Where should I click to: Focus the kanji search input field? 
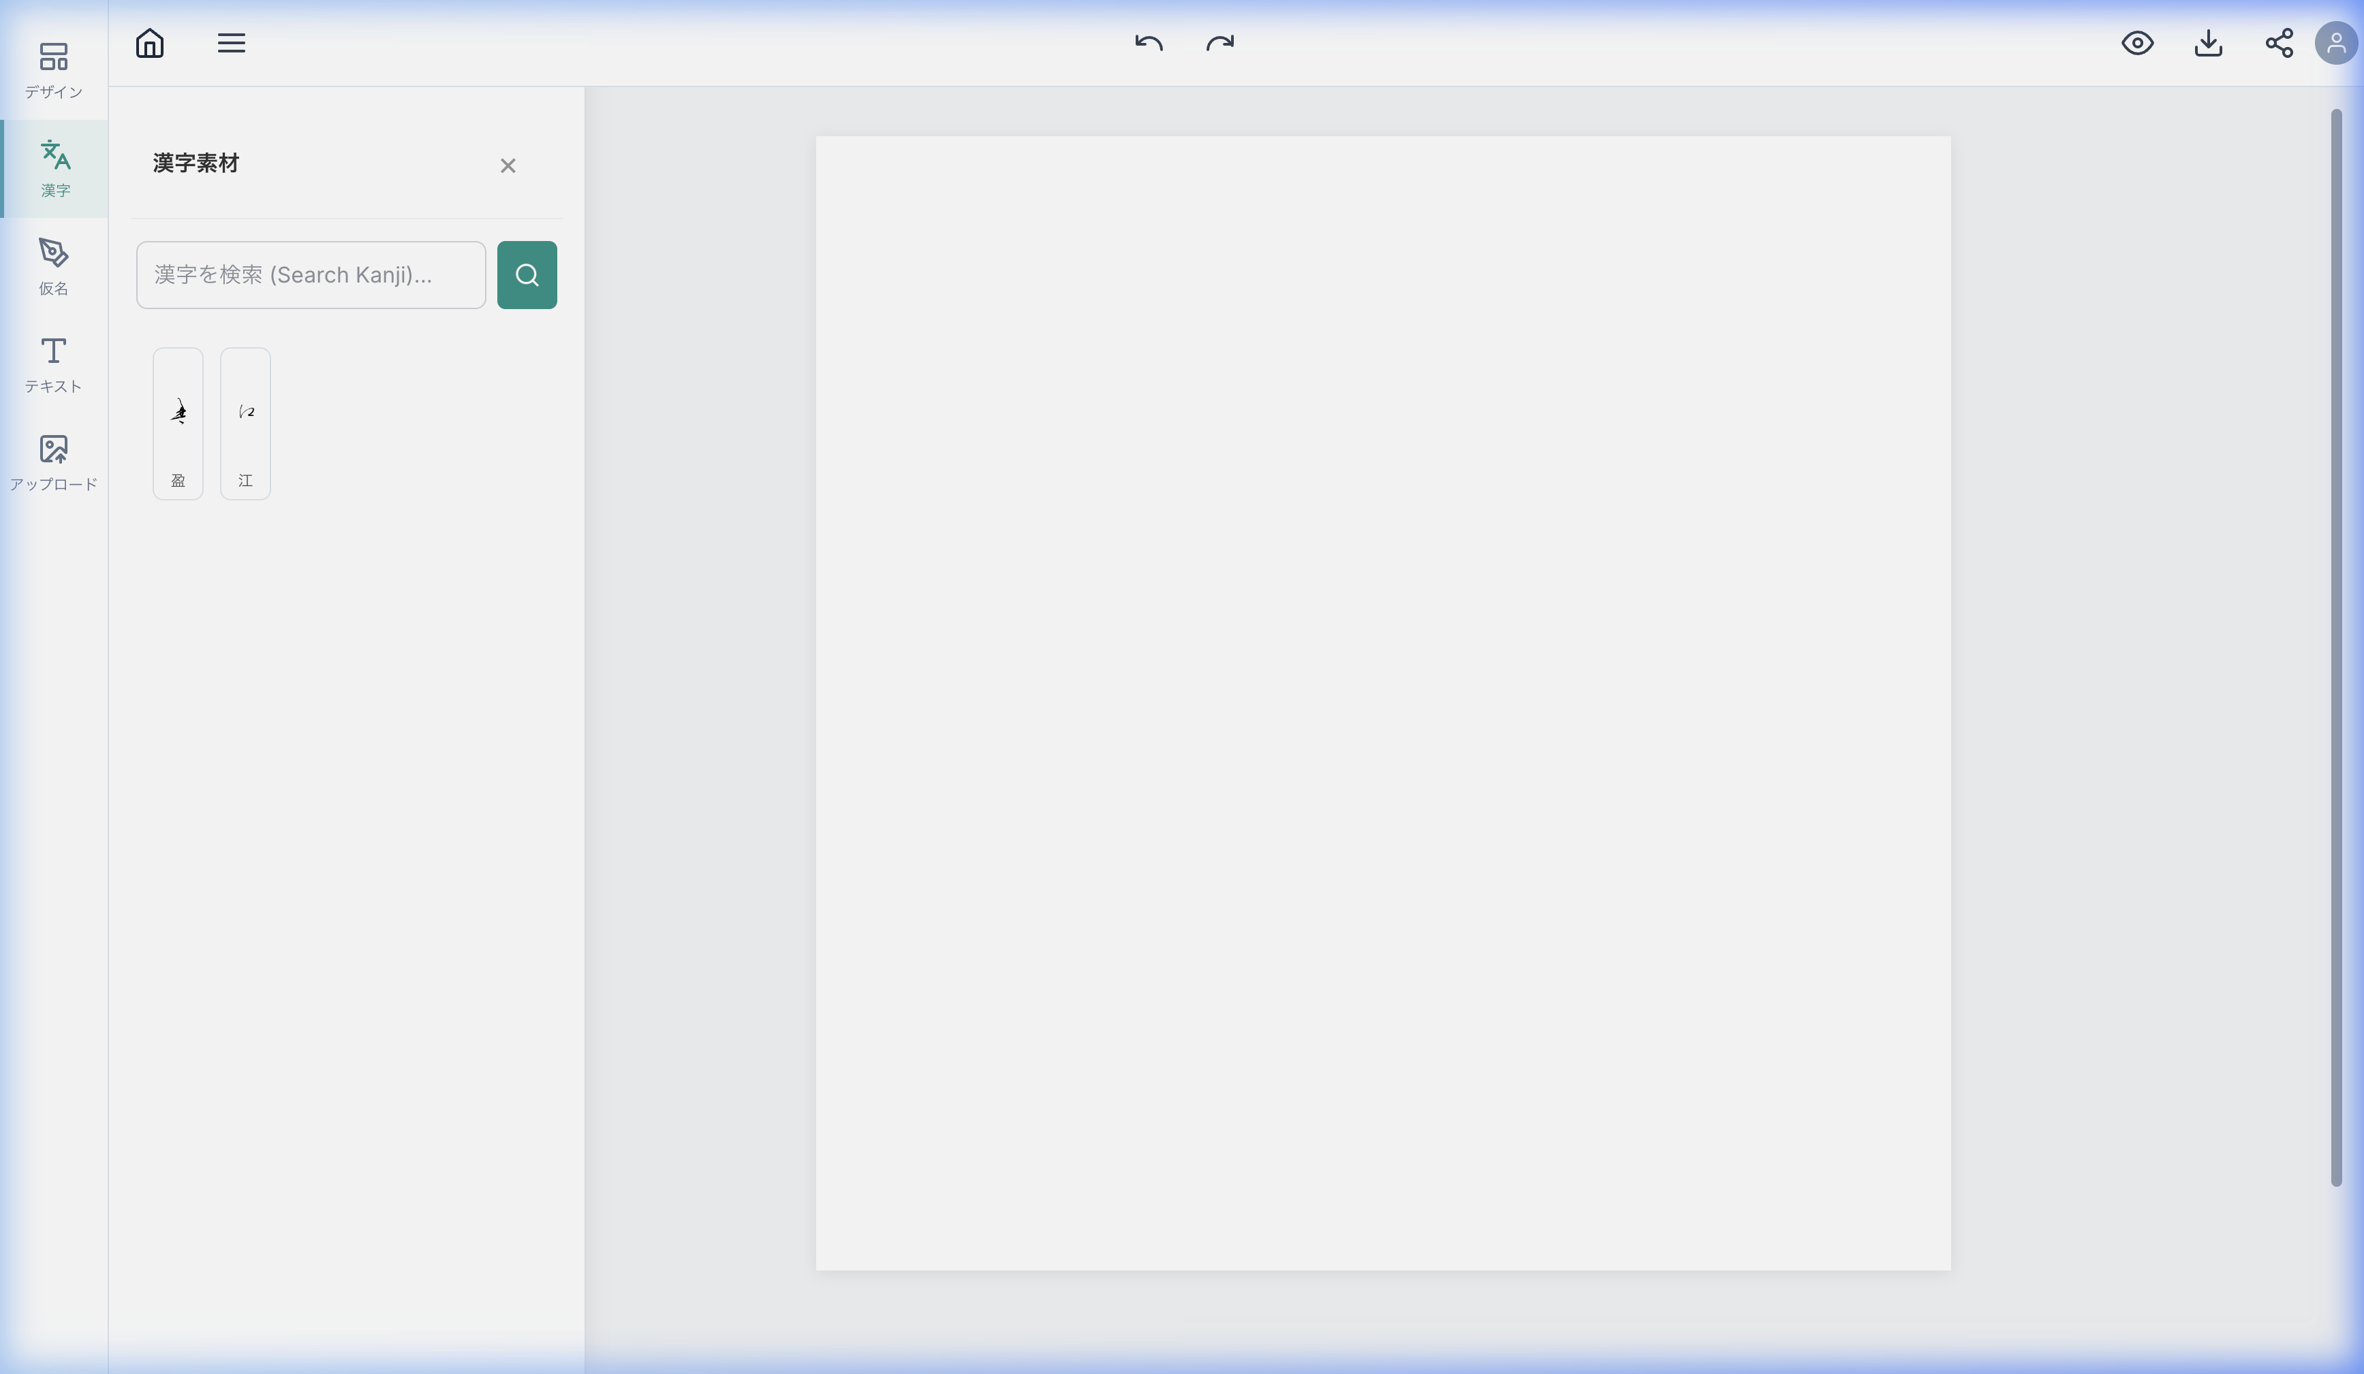pos(311,274)
